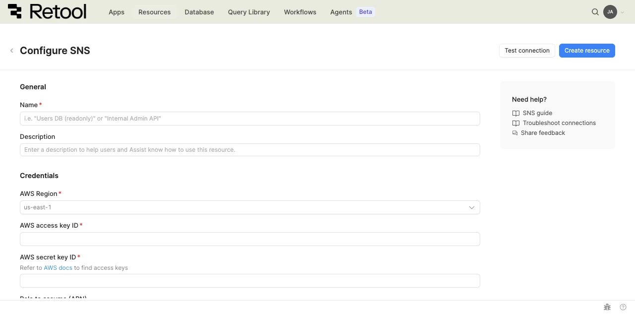
Task: Click the Configure SNS heading
Action: pos(55,51)
